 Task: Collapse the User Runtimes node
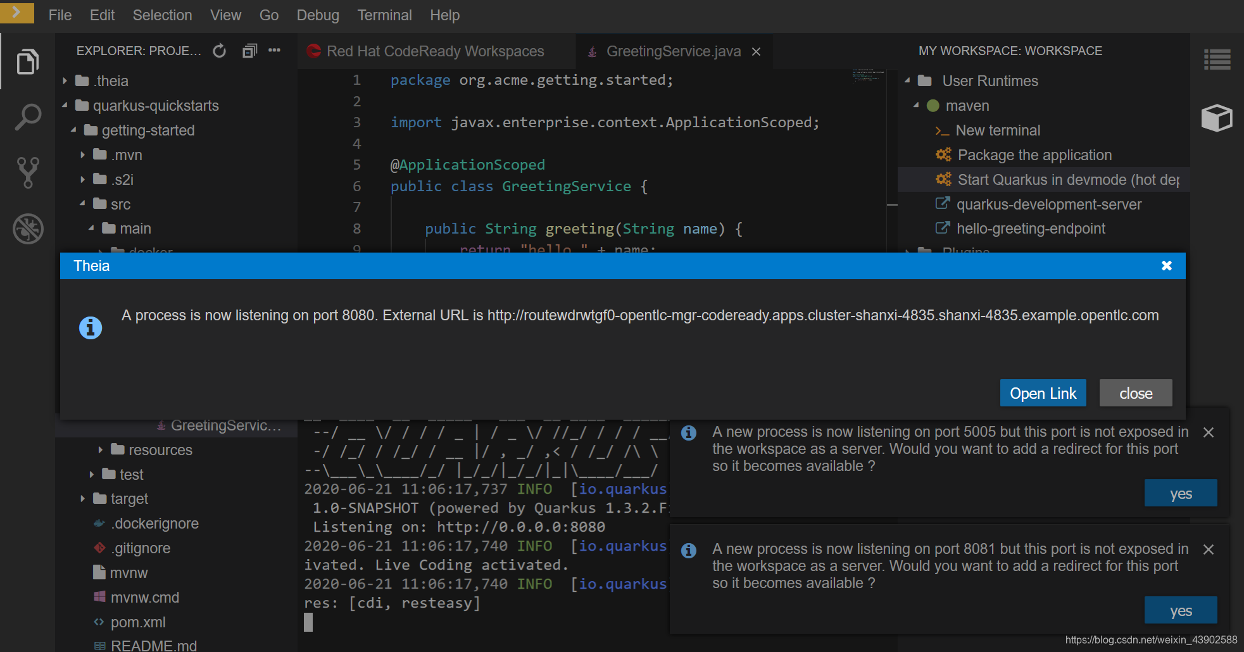click(x=907, y=80)
